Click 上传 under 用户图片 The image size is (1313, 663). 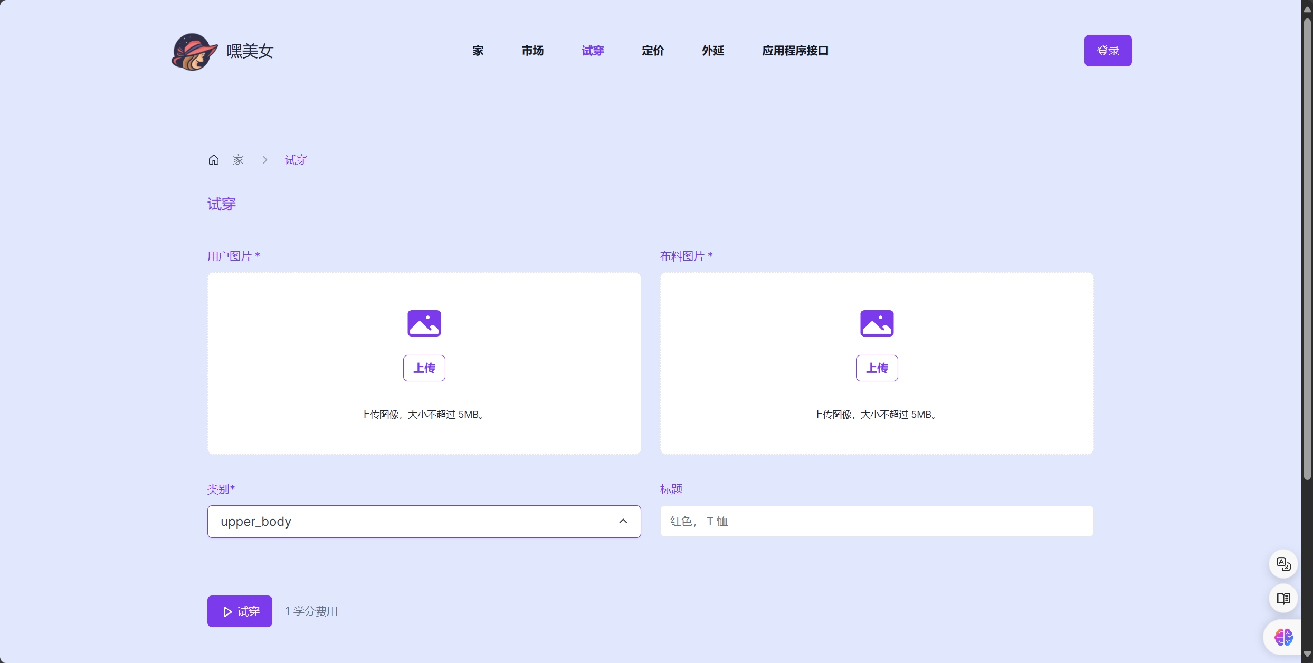424,368
